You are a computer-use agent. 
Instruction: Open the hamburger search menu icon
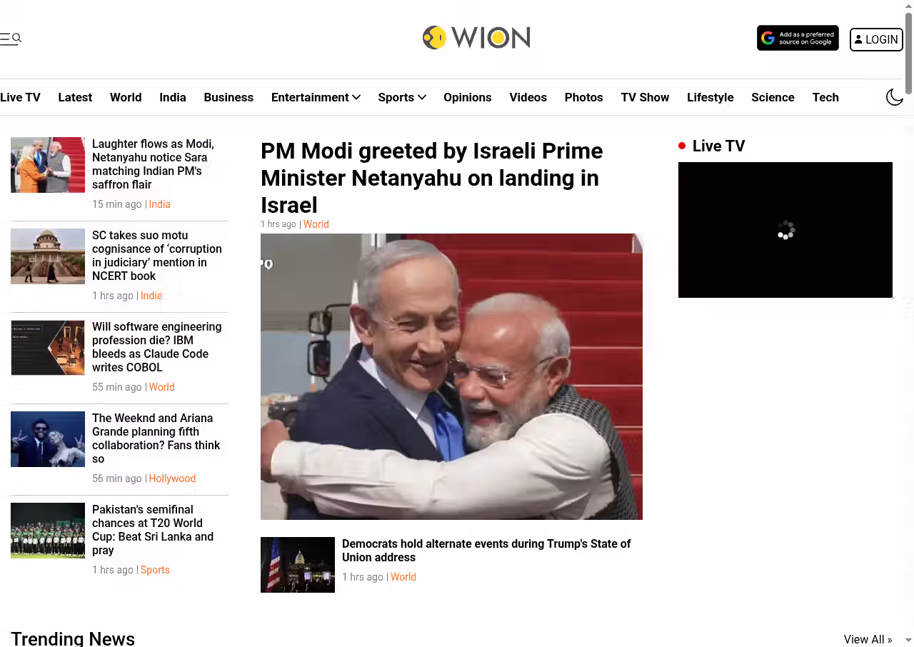click(x=11, y=39)
